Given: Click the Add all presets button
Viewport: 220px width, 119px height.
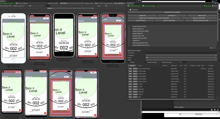Looking at the screenshot, I should [x=132, y=65].
